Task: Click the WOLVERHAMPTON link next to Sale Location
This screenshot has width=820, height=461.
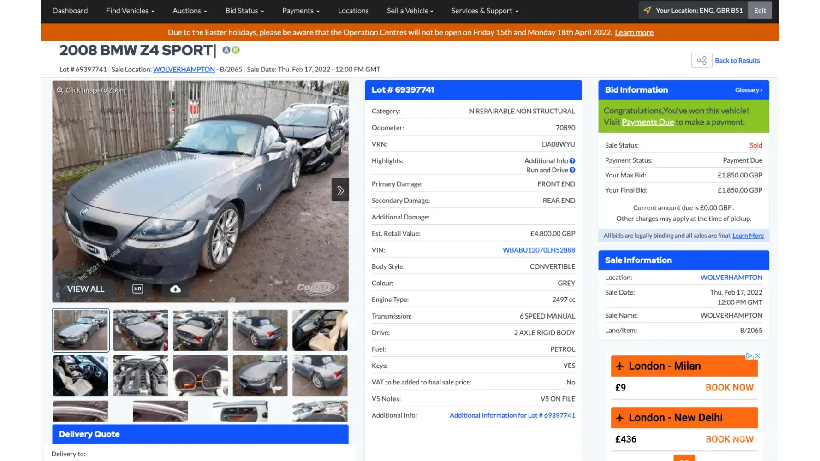Action: [184, 69]
